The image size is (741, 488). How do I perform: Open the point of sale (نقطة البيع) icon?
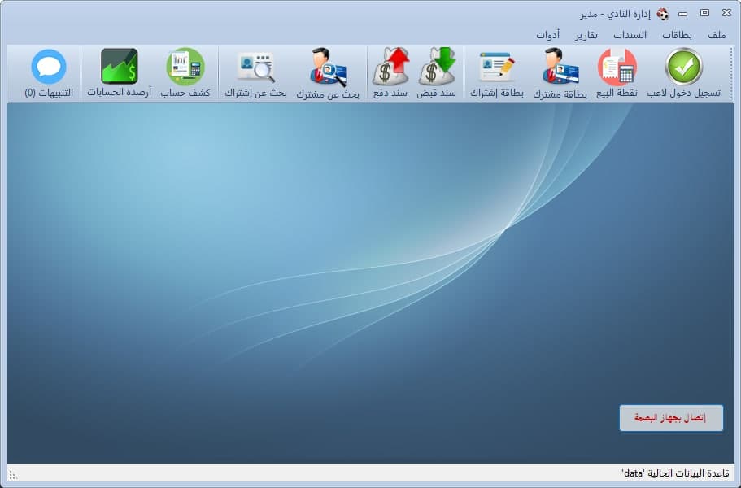pos(617,73)
